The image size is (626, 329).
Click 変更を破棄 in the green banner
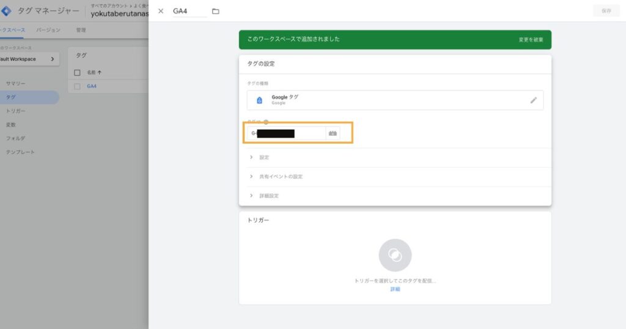[531, 40]
